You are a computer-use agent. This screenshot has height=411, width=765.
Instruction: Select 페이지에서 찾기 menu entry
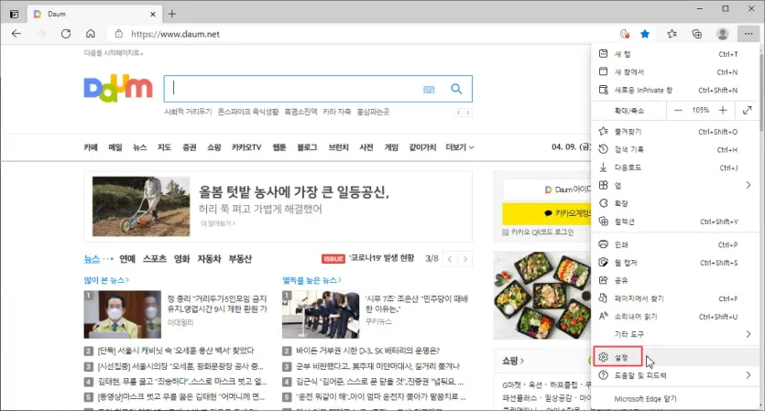click(x=675, y=298)
